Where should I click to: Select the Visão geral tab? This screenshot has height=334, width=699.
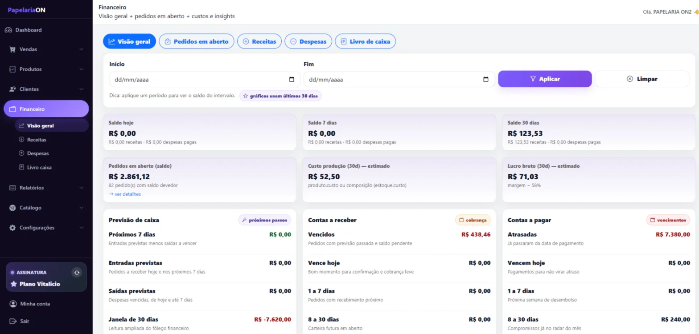[129, 41]
